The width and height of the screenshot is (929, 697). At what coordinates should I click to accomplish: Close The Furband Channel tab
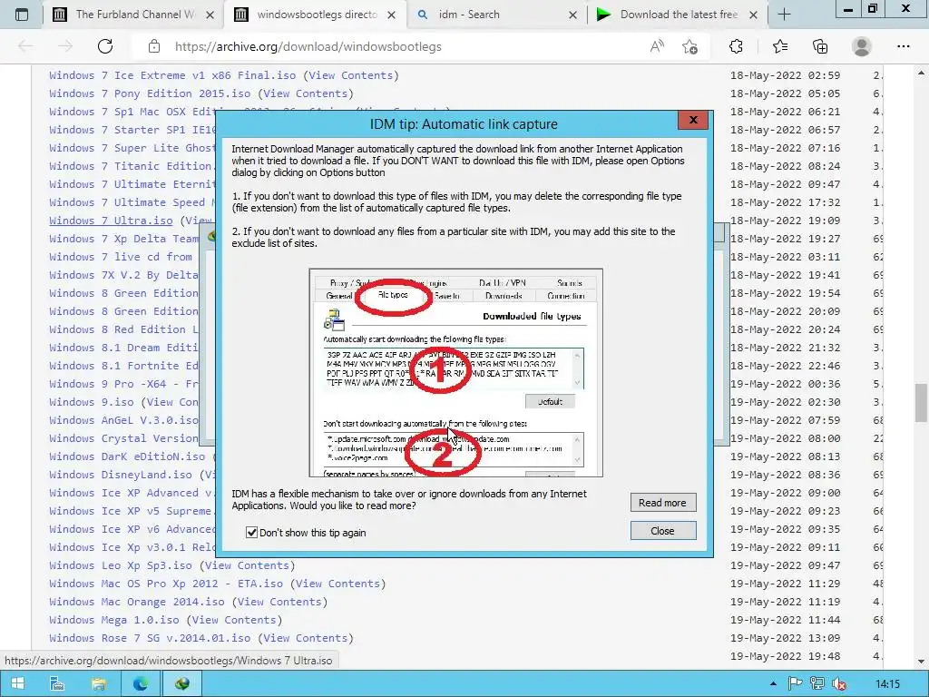210,15
